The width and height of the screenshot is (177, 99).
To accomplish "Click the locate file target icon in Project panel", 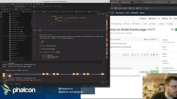I will click(23, 12).
